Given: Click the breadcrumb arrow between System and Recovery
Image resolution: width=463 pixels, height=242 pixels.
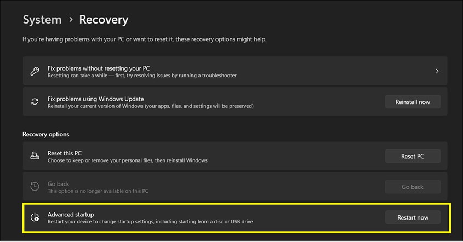Looking at the screenshot, I should click(71, 20).
